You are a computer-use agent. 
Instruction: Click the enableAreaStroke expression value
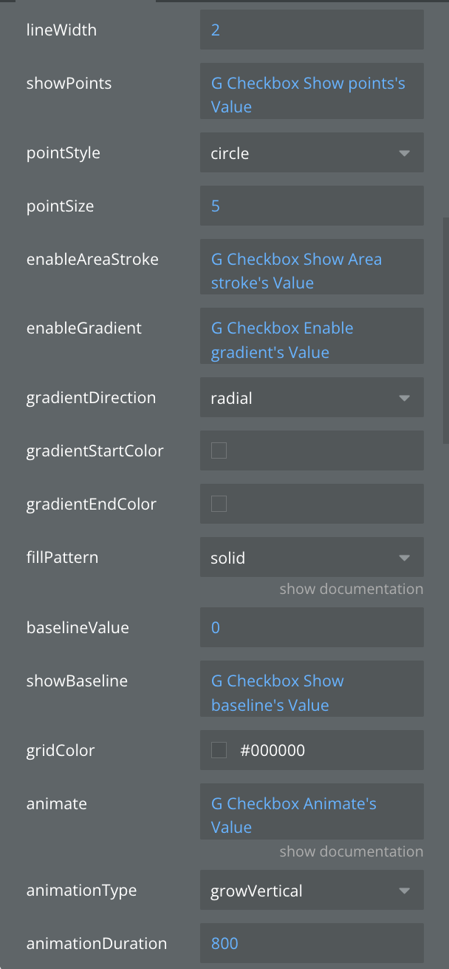pyautogui.click(x=296, y=271)
